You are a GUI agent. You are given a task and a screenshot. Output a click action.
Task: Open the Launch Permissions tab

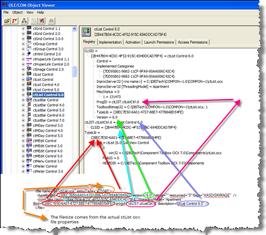pos(159,42)
